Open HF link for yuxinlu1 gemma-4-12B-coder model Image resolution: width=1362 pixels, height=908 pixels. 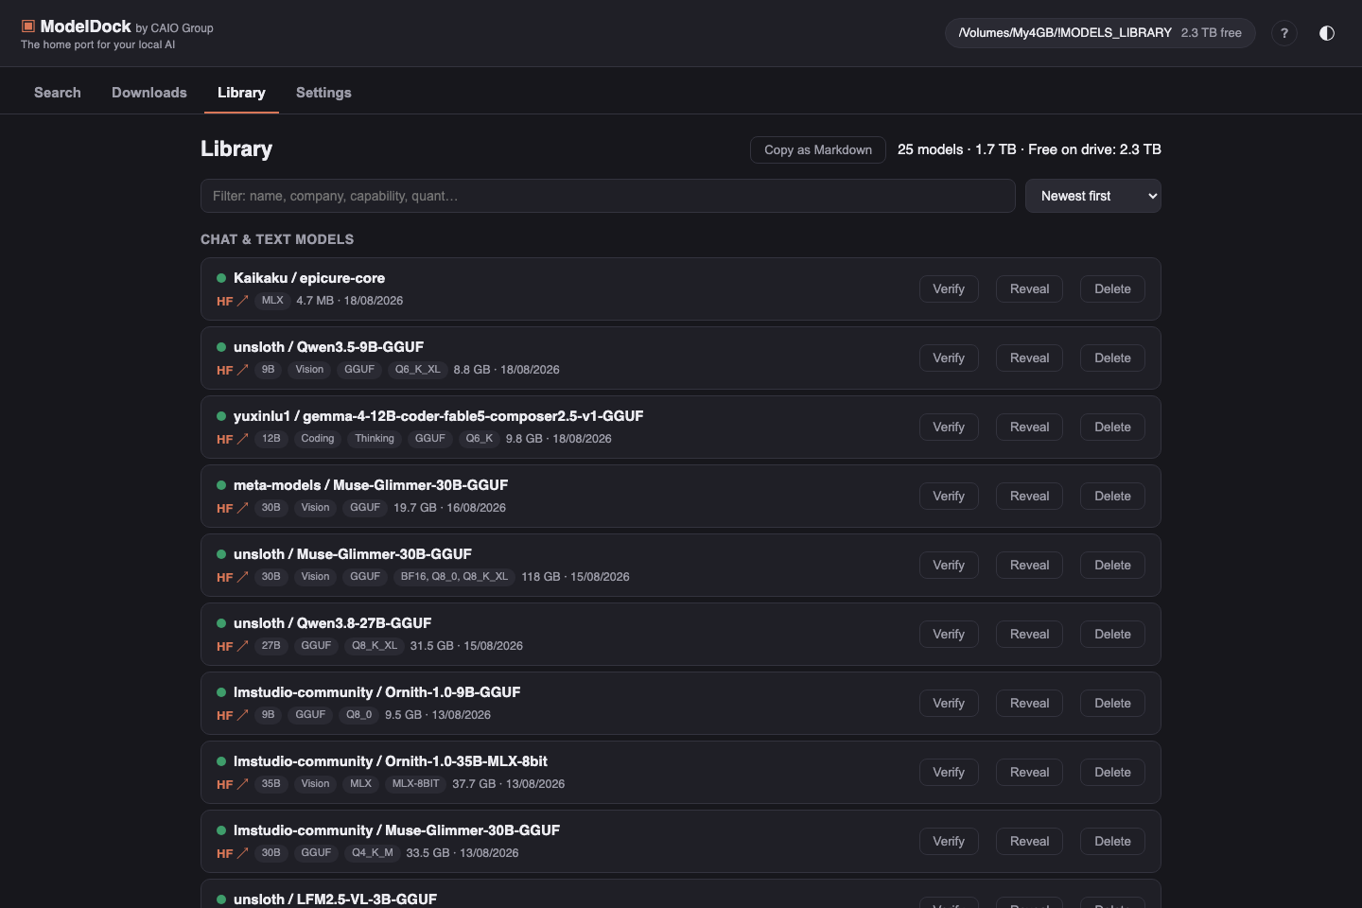pos(232,439)
